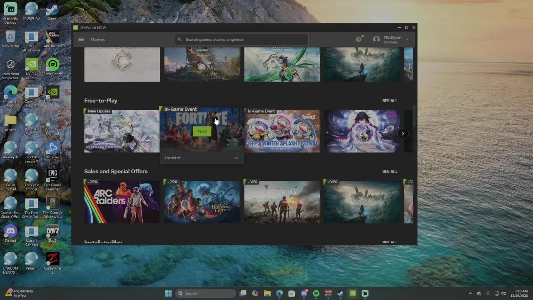Open Epic Games Launcher shortcut
The width and height of the screenshot is (533, 300).
[x=52, y=180]
